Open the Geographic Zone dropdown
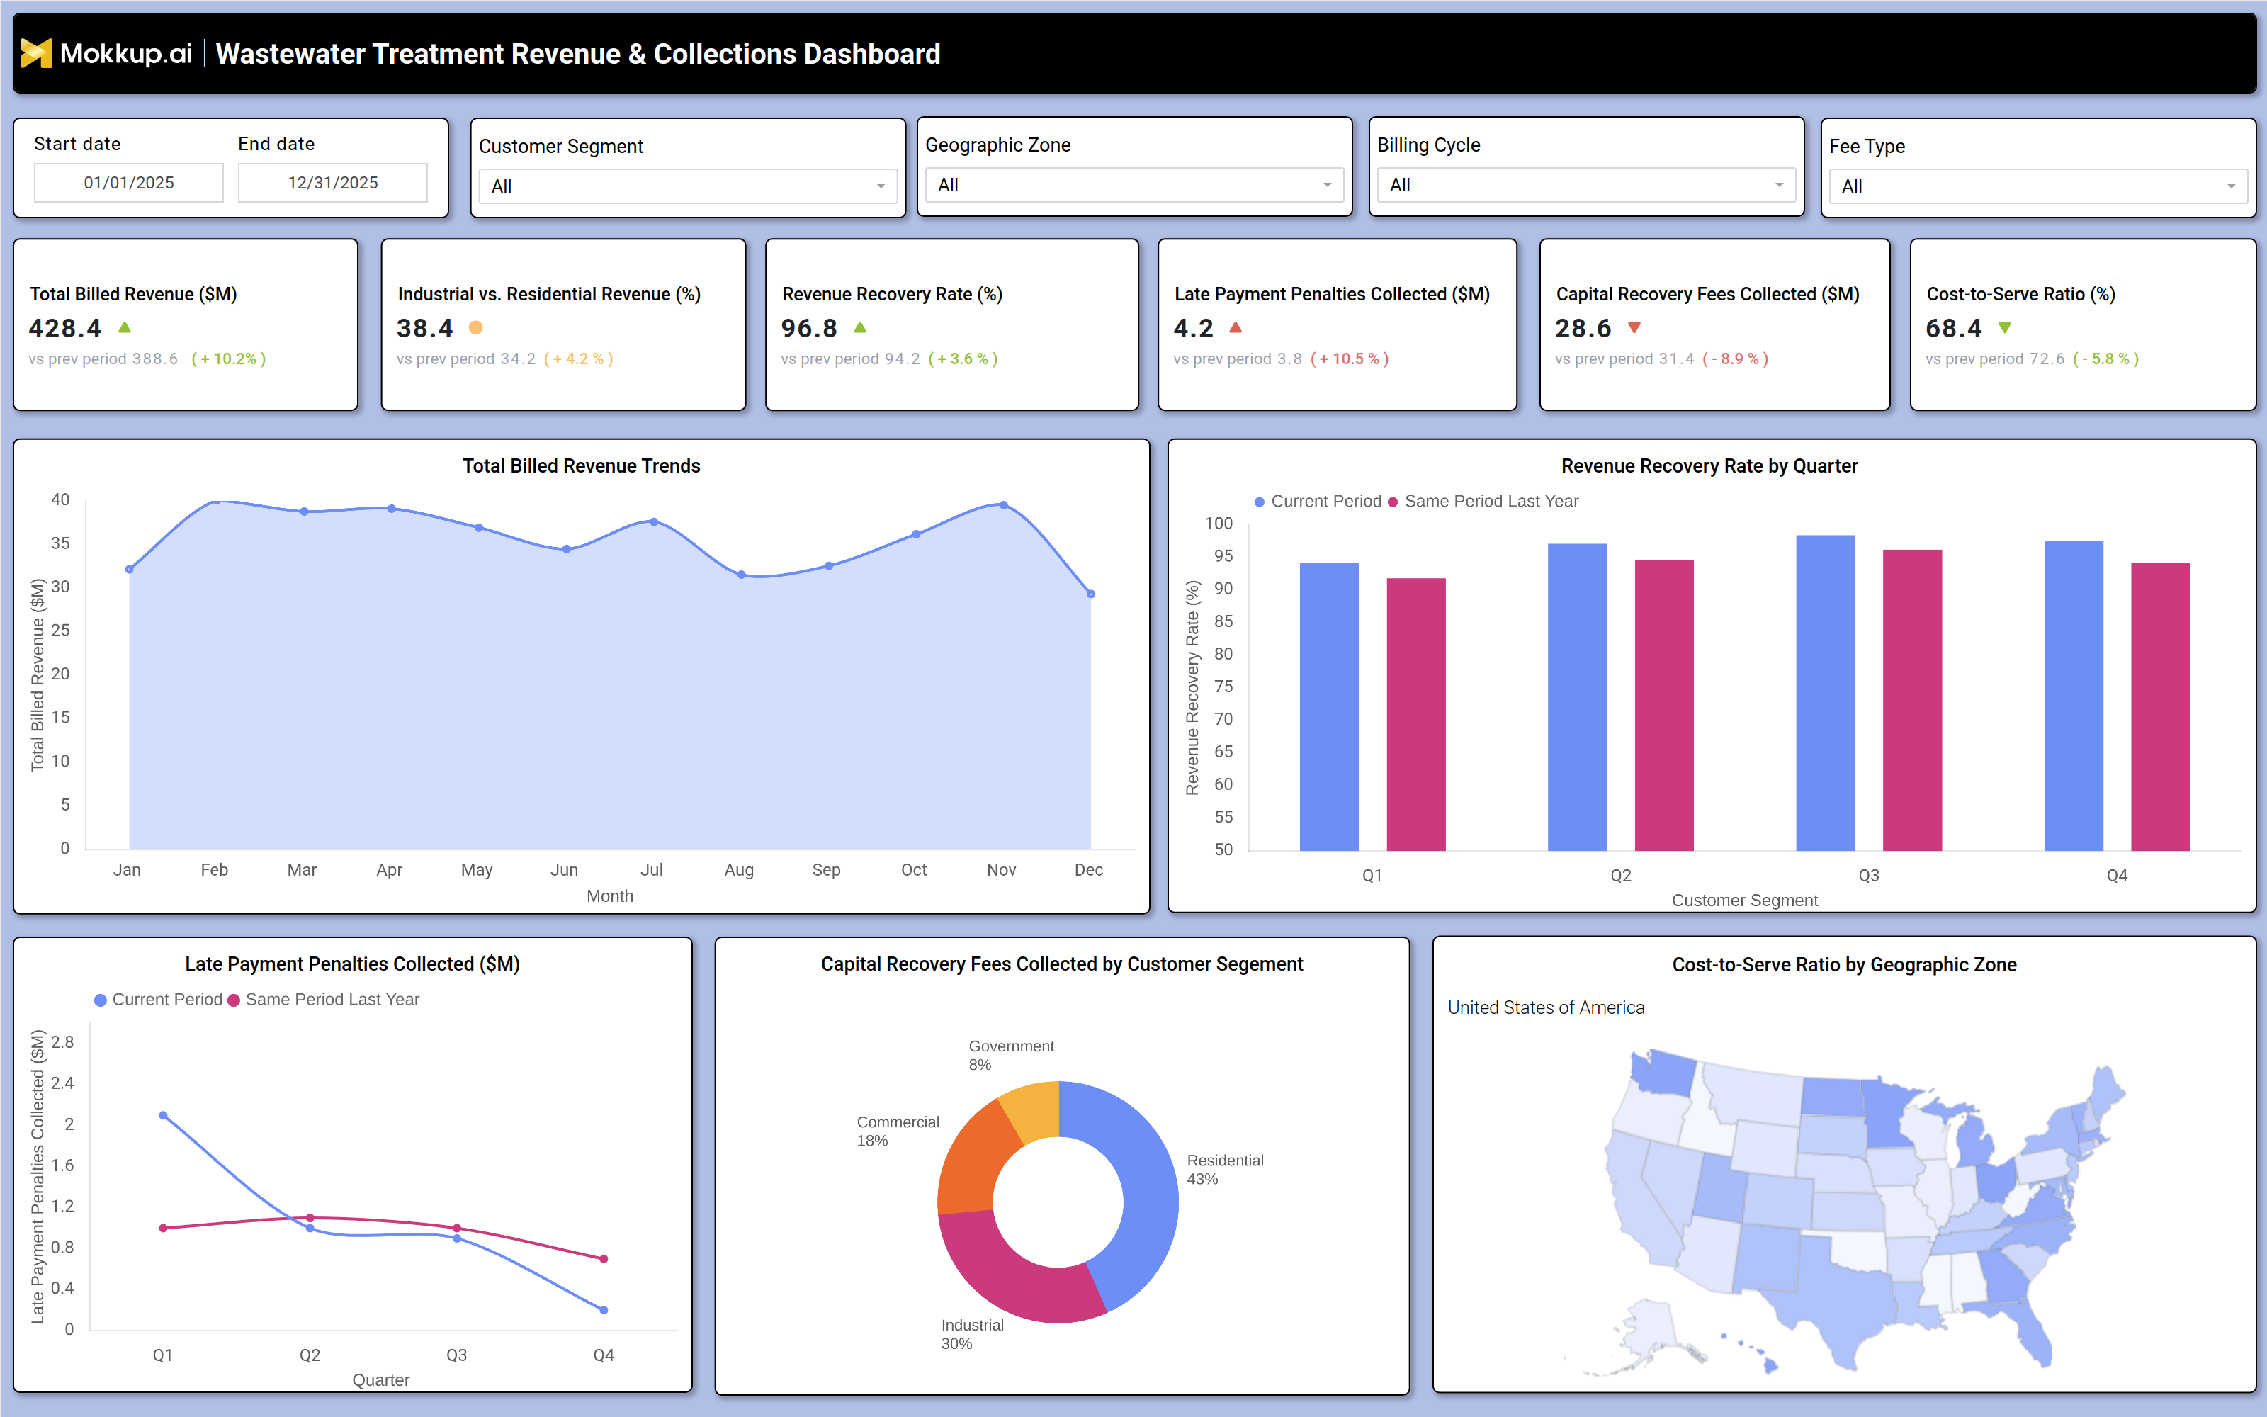 [1134, 185]
